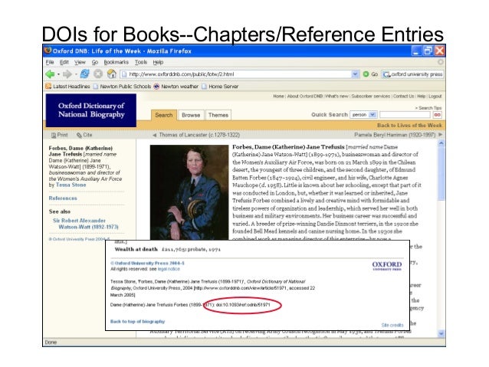Image resolution: width=489 pixels, height=367 pixels.
Task: Open the Go menu
Action: point(95,62)
